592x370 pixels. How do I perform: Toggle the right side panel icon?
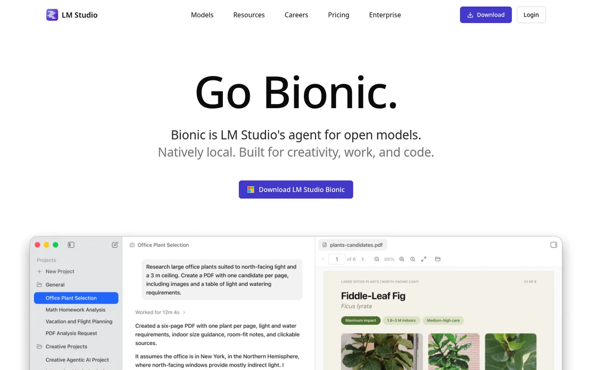tap(554, 245)
